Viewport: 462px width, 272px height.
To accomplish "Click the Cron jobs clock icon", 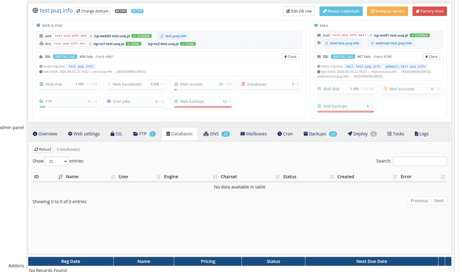I will click(109, 101).
